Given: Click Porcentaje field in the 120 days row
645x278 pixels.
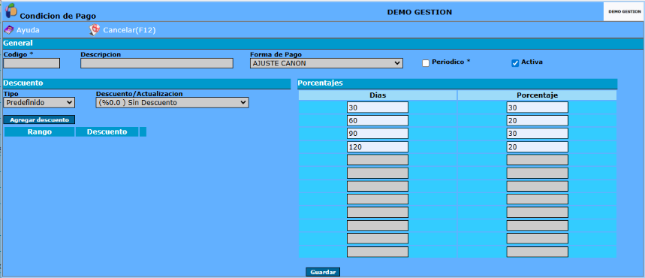Looking at the screenshot, I should point(537,147).
